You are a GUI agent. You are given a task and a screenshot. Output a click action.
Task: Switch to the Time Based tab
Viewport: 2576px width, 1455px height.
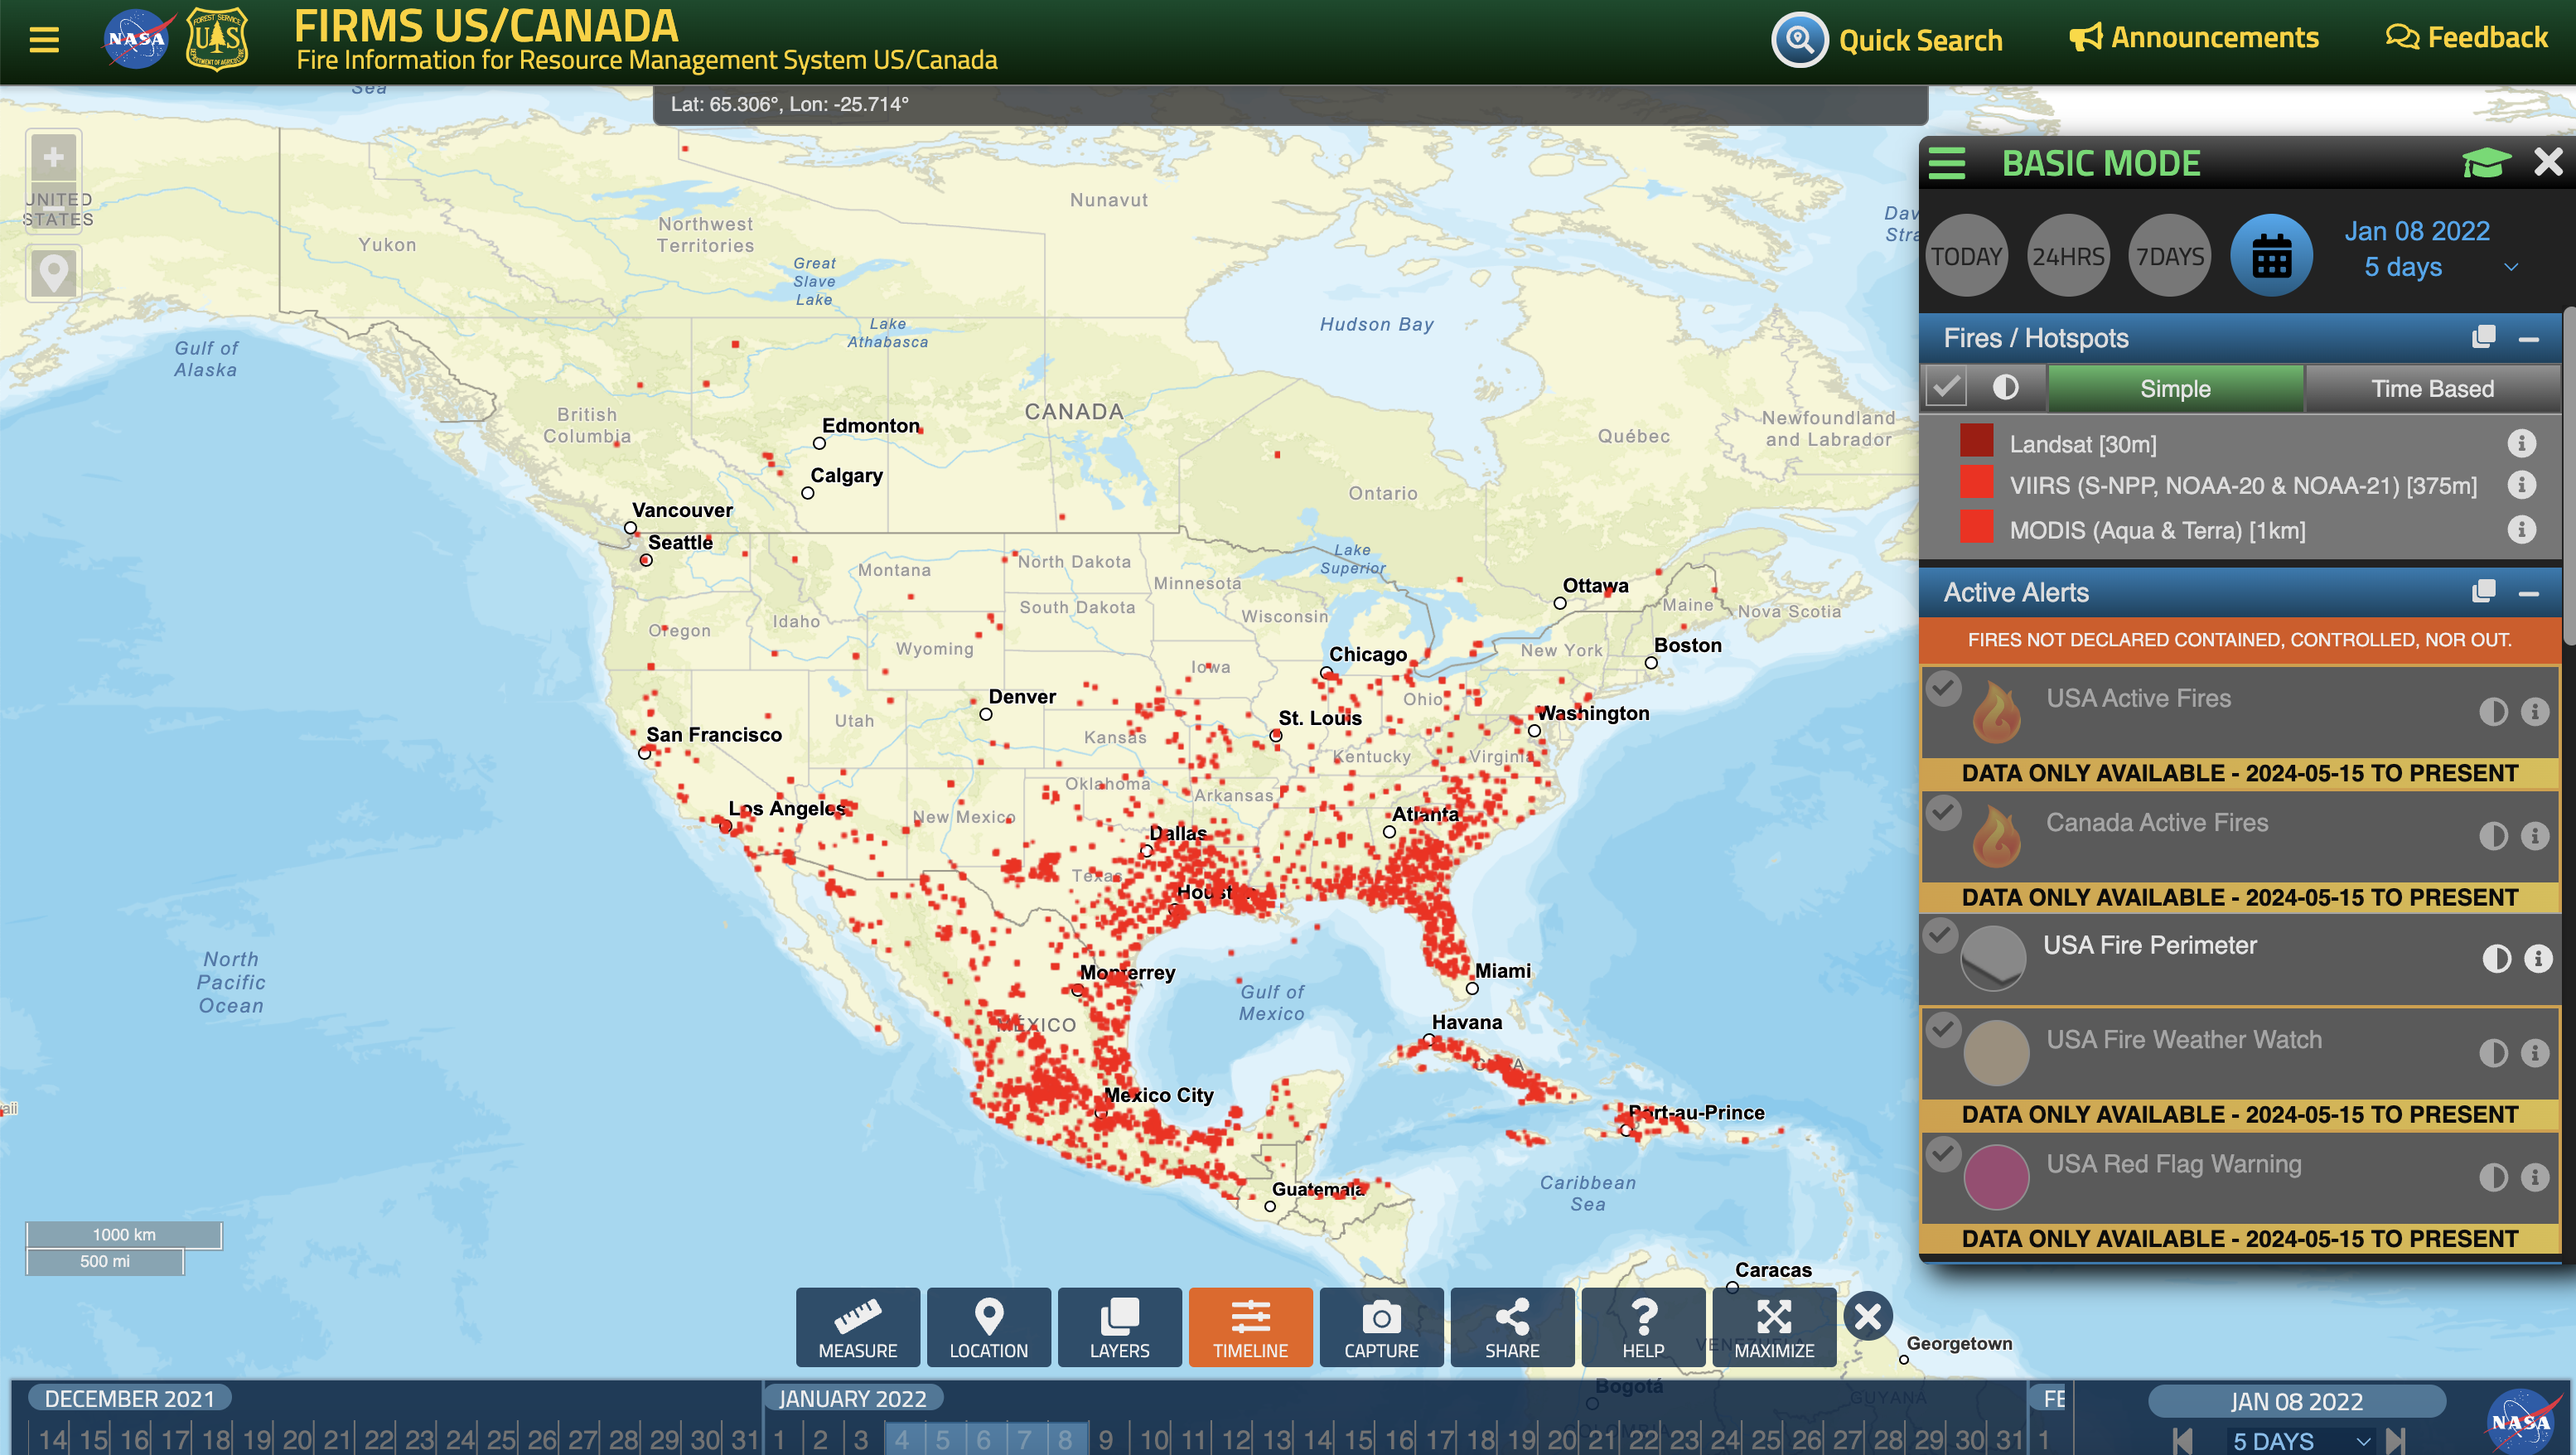point(2432,389)
